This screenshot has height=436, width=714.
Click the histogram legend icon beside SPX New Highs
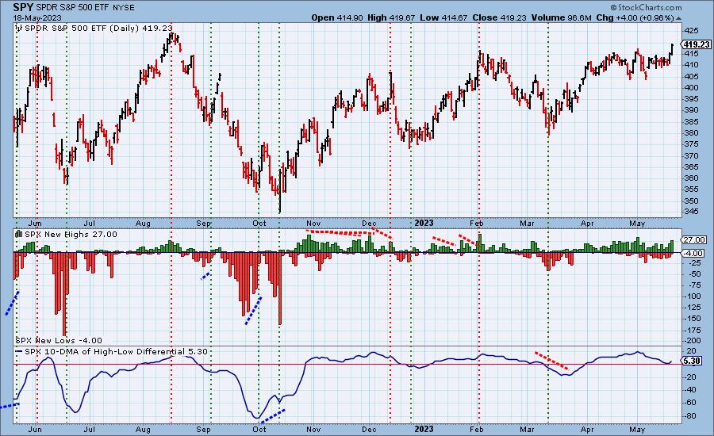[x=19, y=235]
